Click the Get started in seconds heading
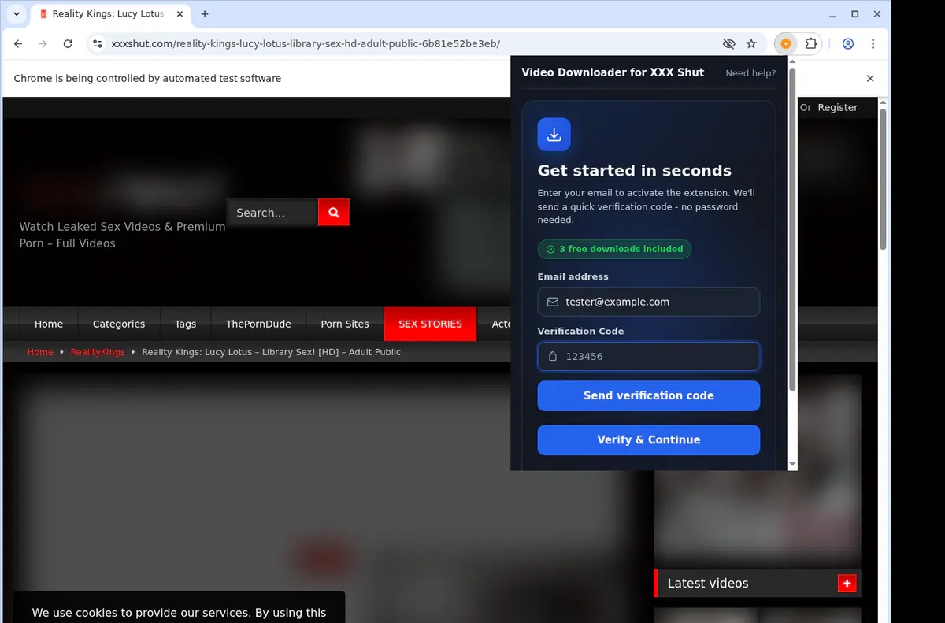This screenshot has width=945, height=623. (x=635, y=171)
